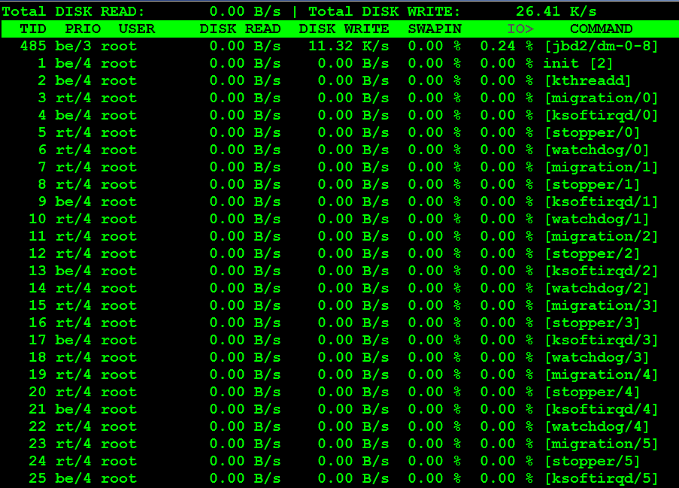
Task: Click TID 2 of the kthreadd row
Action: 42,80
